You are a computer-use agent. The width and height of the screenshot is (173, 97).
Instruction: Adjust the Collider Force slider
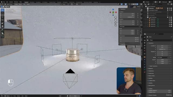point(159,92)
